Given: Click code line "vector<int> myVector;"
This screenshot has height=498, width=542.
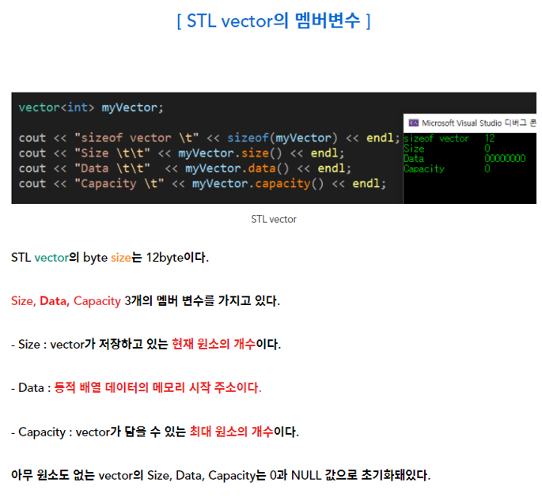Looking at the screenshot, I should (x=91, y=108).
